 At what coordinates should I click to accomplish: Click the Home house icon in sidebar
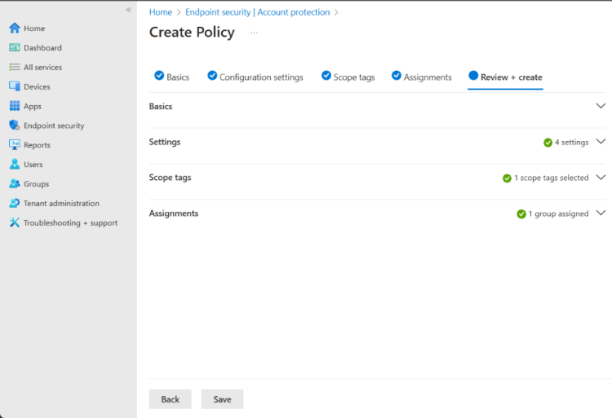point(15,28)
